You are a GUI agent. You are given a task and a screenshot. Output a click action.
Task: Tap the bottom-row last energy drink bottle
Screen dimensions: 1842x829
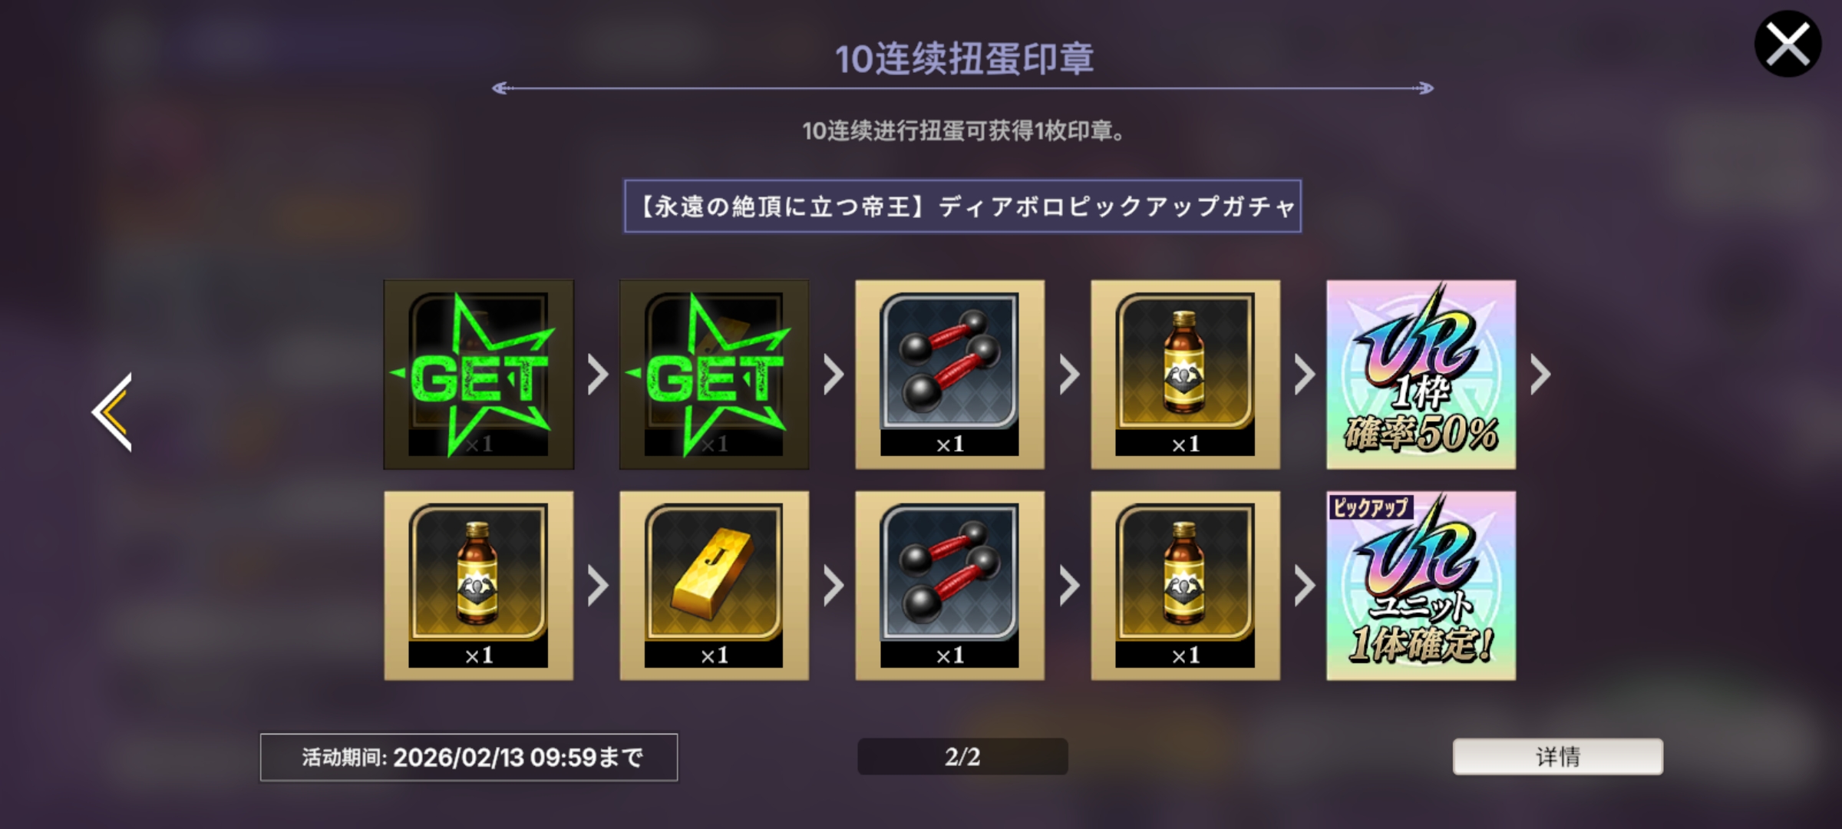[x=1186, y=586]
